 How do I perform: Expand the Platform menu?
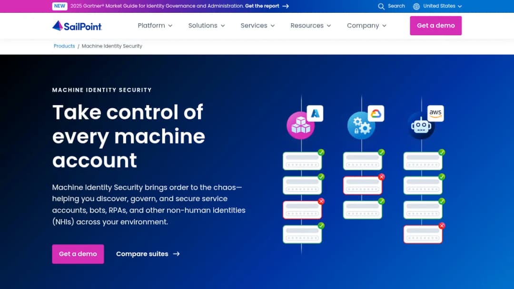click(155, 26)
